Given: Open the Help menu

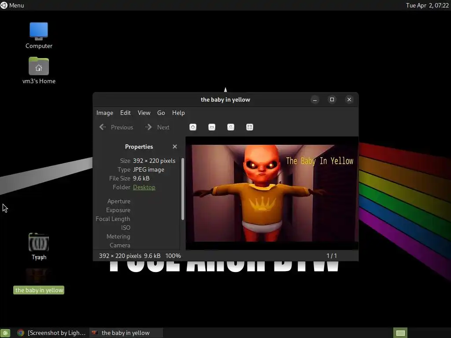Looking at the screenshot, I should 178,113.
